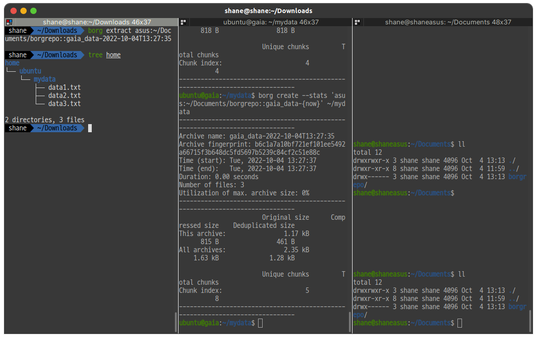This screenshot has width=537, height=338.
Task: Click '2 directories, 3 files' summary line
Action: point(44,120)
